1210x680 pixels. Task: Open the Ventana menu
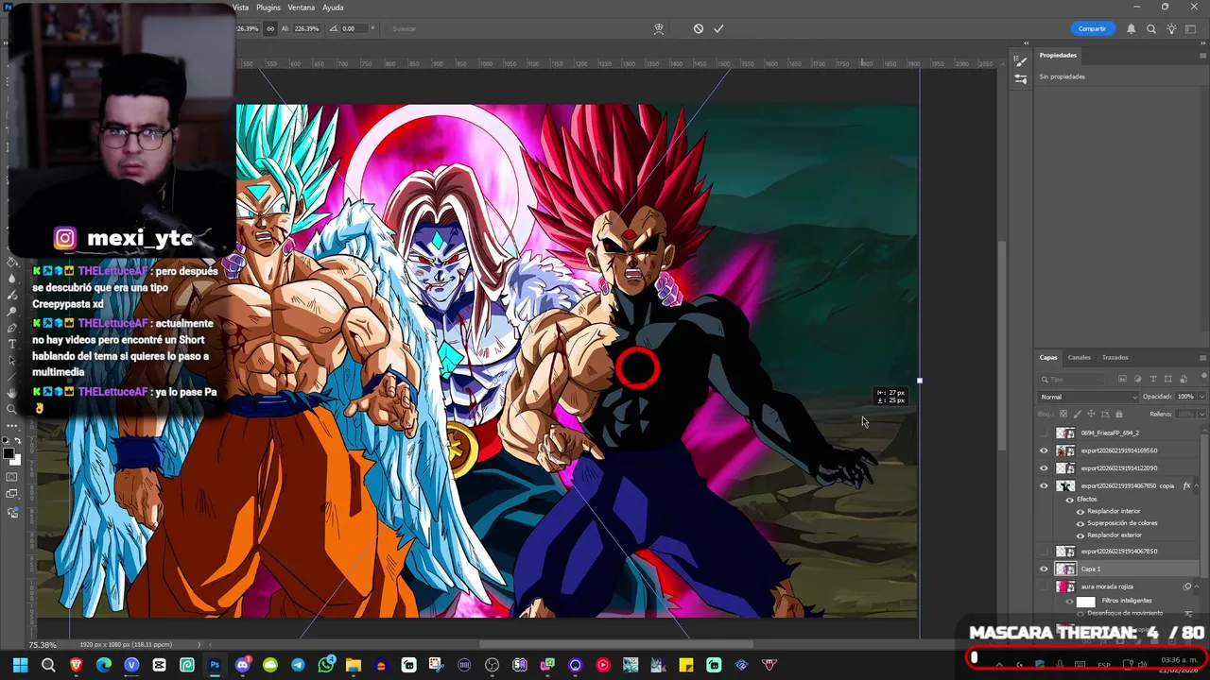click(302, 8)
